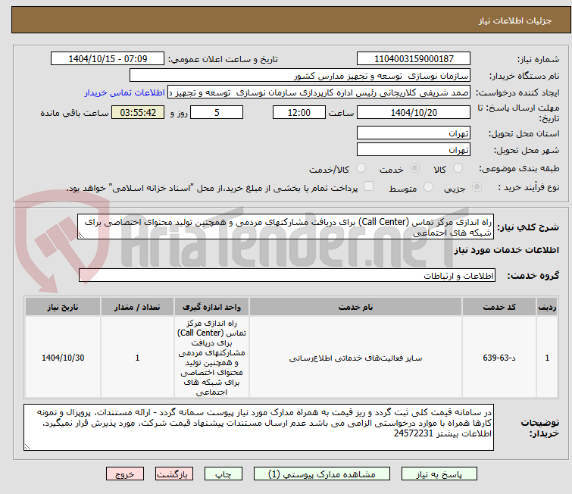572x494 pixels.
Task: Click the resize handle of description box
Action: 81,236
